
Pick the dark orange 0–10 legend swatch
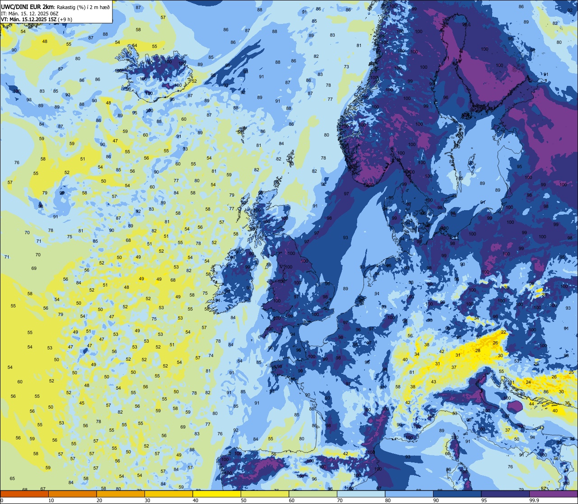pos(24,494)
